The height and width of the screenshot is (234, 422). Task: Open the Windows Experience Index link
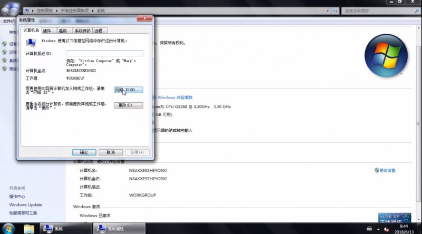coord(175,97)
